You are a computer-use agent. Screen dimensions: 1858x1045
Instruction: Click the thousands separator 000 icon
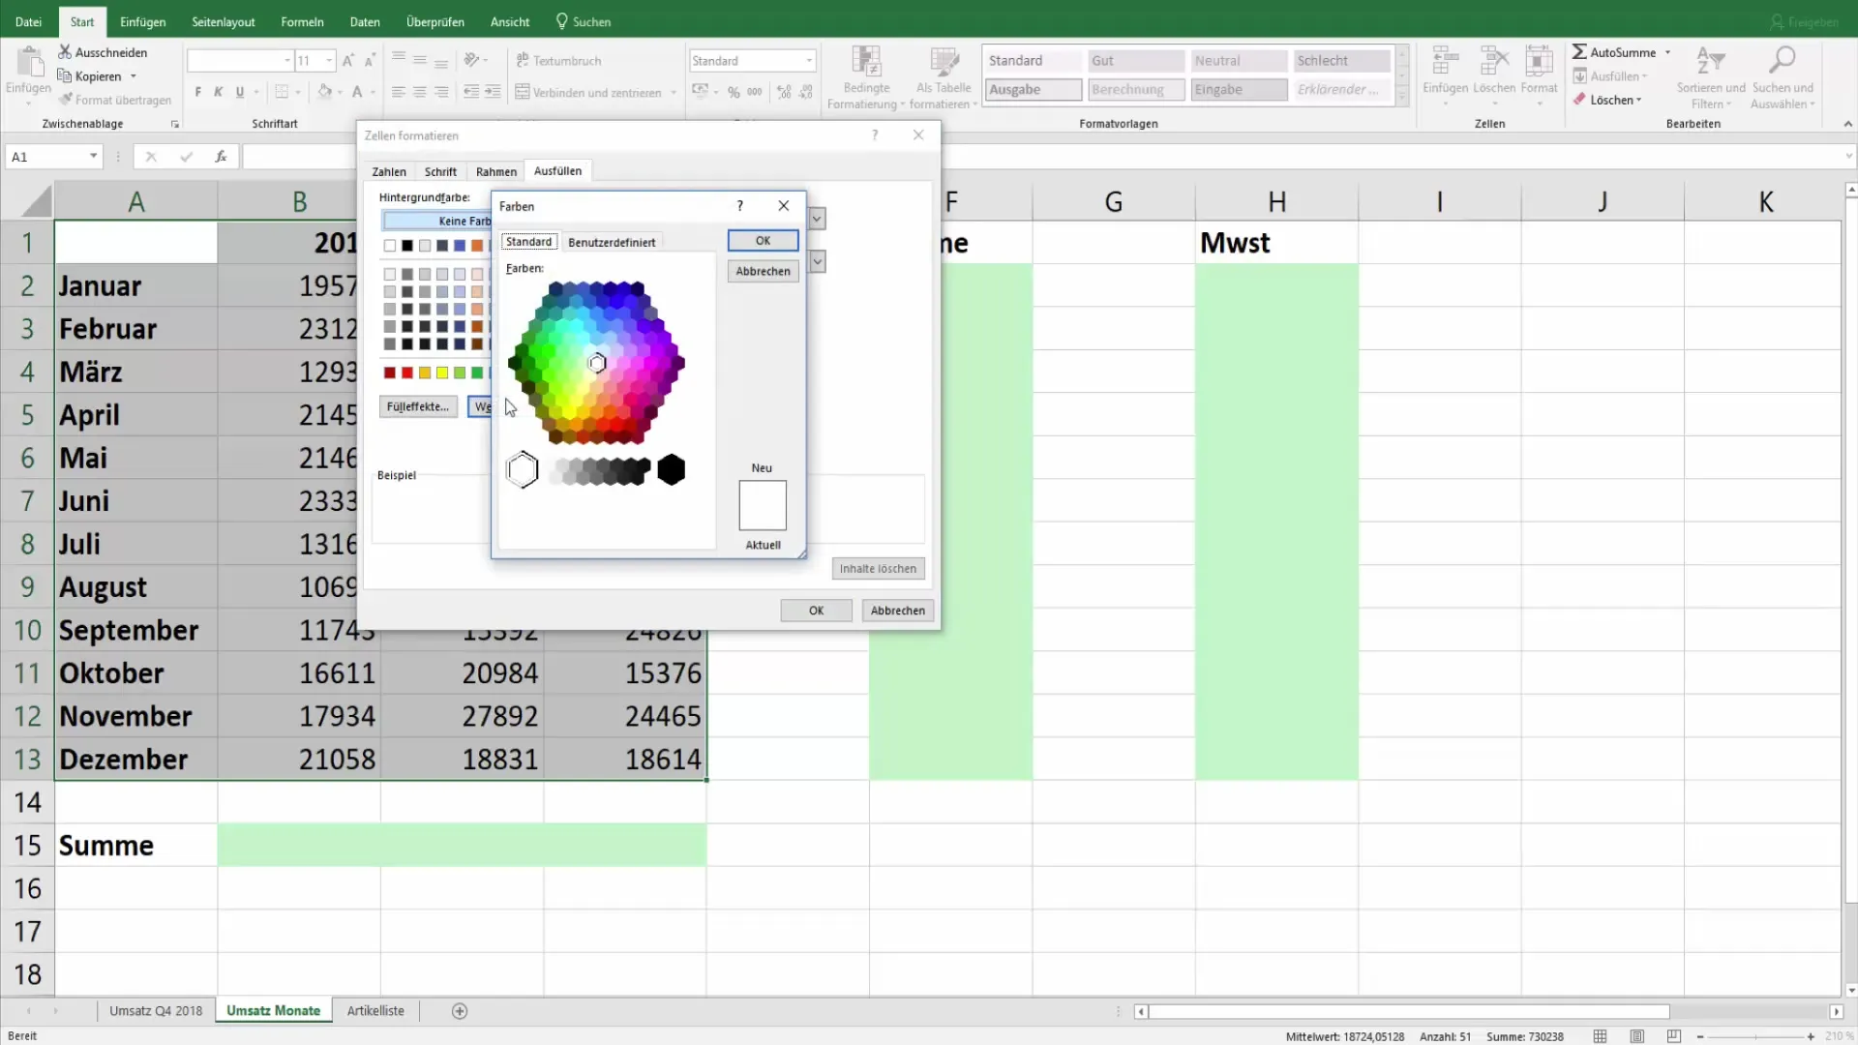pyautogui.click(x=755, y=92)
